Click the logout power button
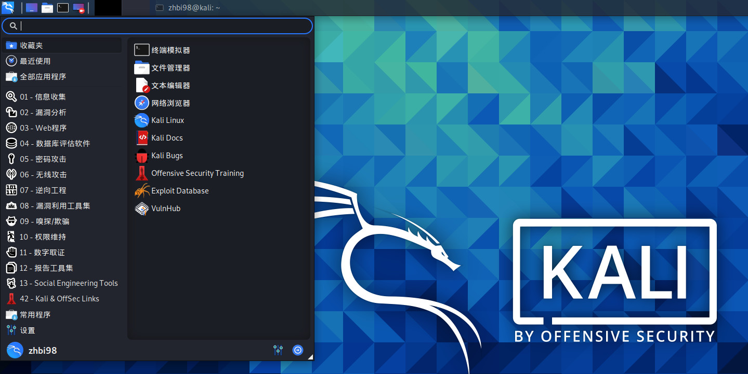Screen dimensions: 748x374 click(x=297, y=350)
